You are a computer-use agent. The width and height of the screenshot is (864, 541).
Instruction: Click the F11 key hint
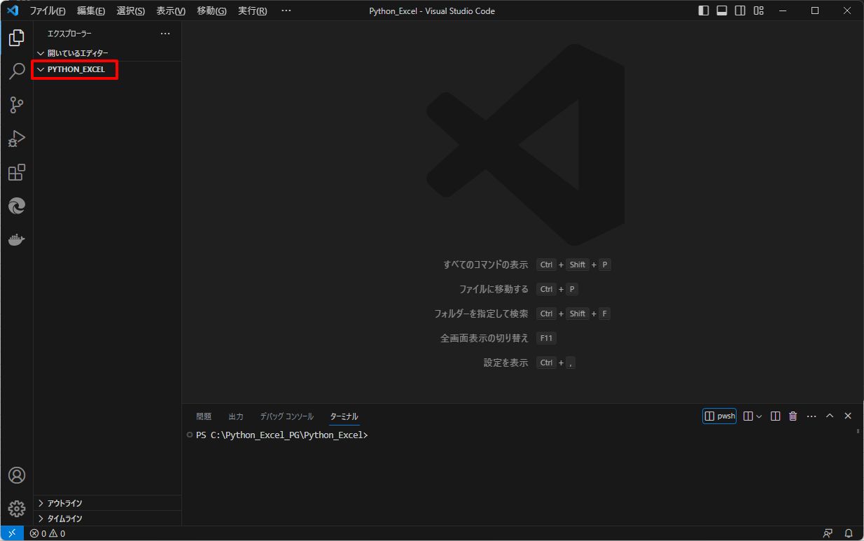(x=546, y=338)
